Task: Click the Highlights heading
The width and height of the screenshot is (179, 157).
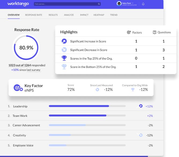Action: tap(69, 32)
